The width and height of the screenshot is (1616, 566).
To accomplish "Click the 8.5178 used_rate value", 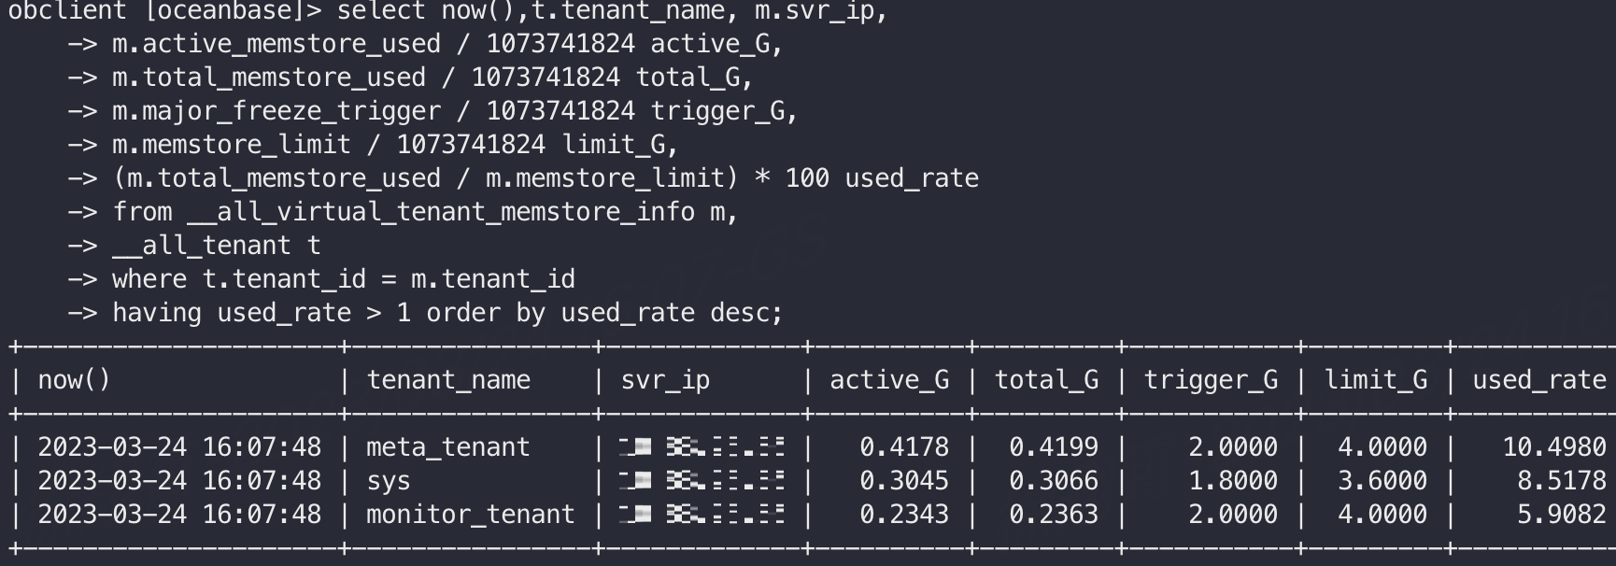I will pyautogui.click(x=1562, y=481).
